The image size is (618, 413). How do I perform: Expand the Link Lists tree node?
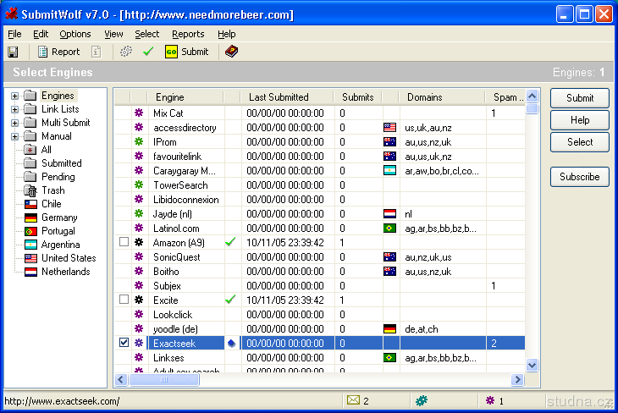point(14,109)
